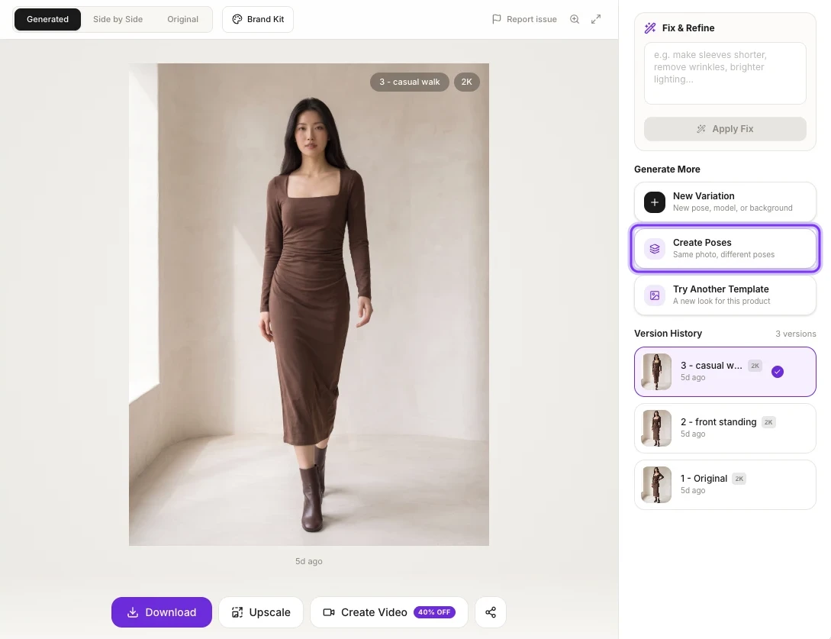The height and width of the screenshot is (639, 831).
Task: Choose Try Another Template
Action: coord(725,295)
